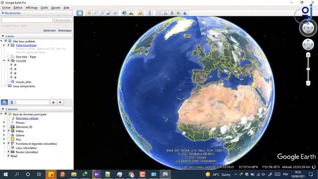Screen dimensions: 318x179
Task: Open the email envelope toolbar icon
Action: 159,13
